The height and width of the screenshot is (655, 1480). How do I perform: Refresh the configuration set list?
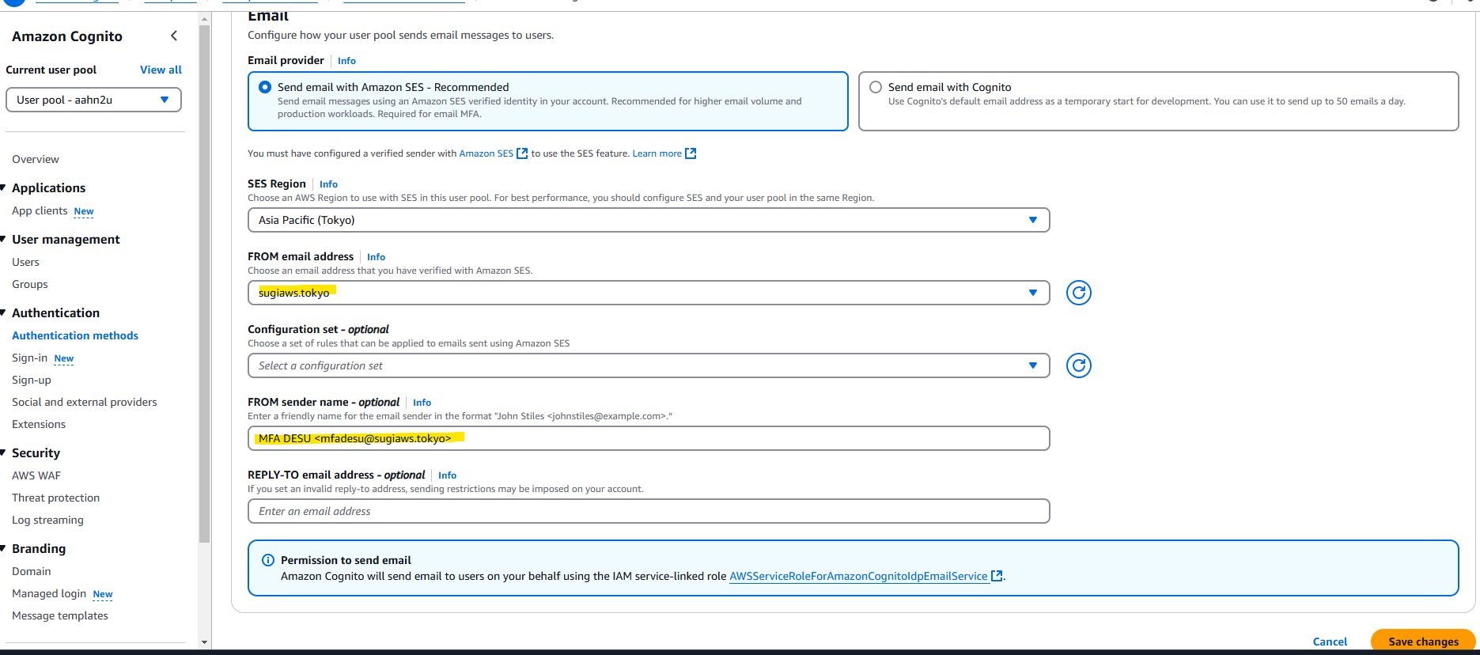1078,365
